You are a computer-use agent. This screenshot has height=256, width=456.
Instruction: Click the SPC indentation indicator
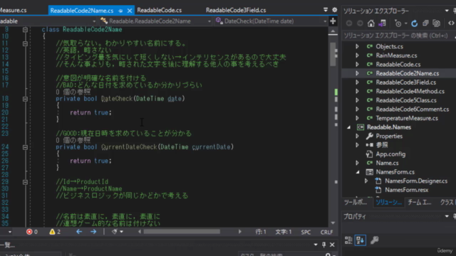point(306,232)
